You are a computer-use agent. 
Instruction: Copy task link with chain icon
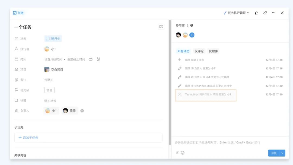click(x=265, y=13)
